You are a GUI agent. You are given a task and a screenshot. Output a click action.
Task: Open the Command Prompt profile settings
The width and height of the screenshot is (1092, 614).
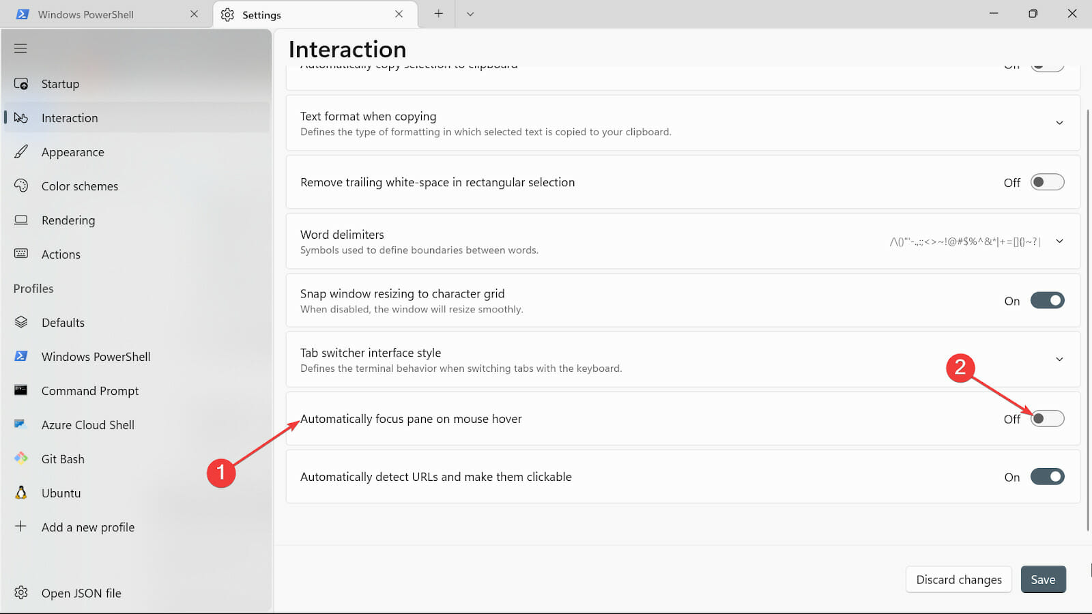pos(136,391)
